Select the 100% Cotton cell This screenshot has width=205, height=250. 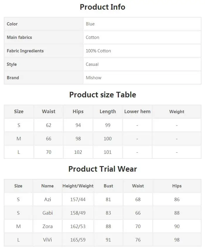click(142, 51)
